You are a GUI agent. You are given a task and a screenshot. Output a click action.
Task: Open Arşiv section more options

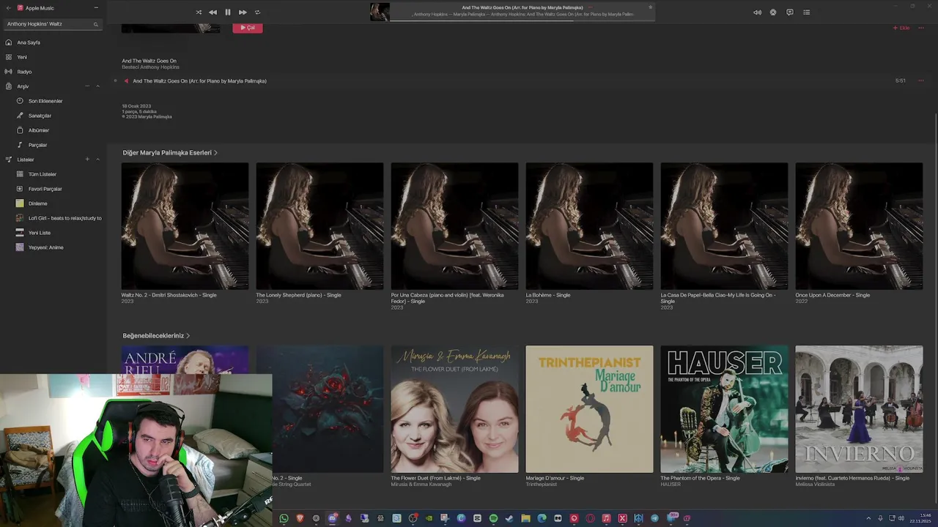87,86
